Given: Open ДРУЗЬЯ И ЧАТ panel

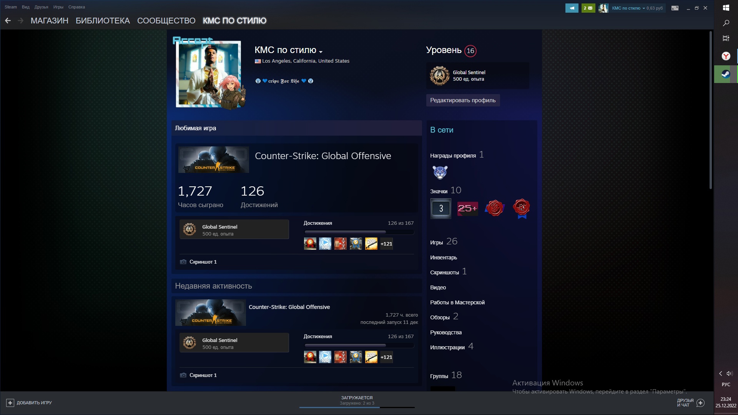Looking at the screenshot, I should 690,403.
